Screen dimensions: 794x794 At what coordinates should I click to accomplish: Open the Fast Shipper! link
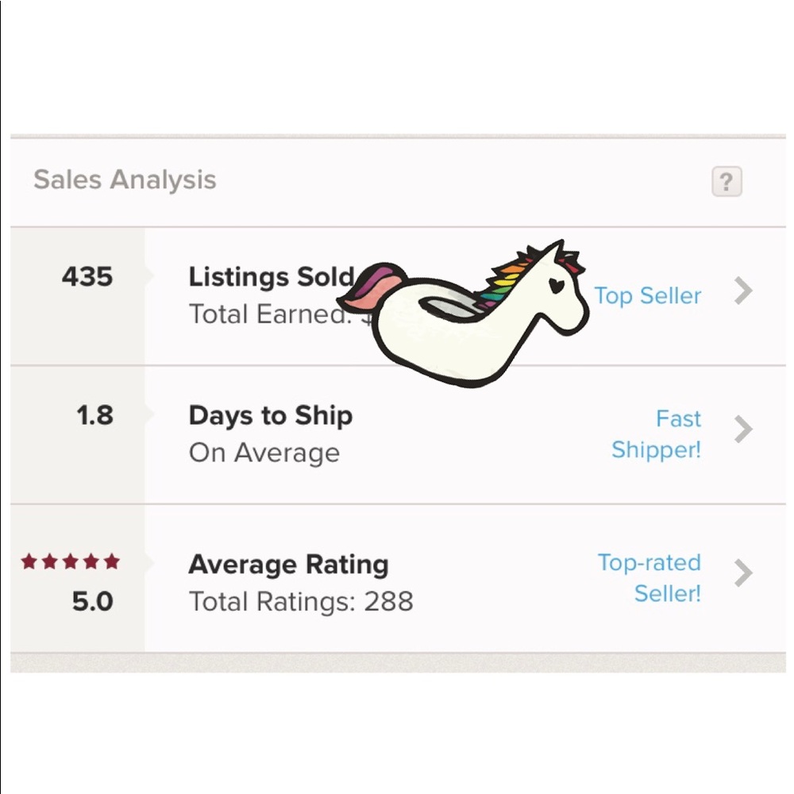657,434
